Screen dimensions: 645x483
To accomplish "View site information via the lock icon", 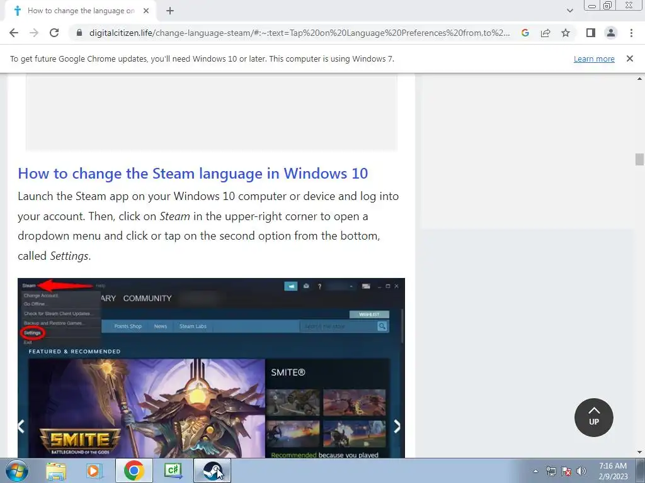I will 79,33.
